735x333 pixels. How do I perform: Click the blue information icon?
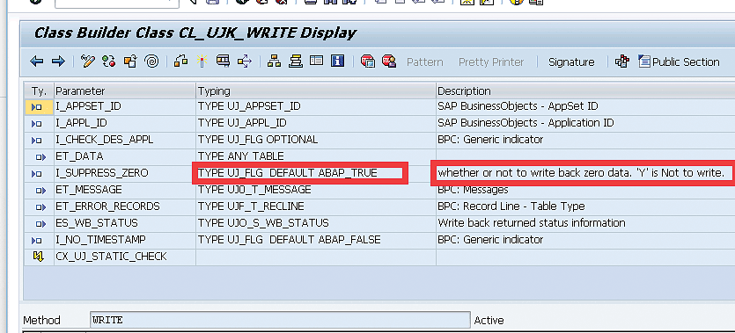click(337, 62)
